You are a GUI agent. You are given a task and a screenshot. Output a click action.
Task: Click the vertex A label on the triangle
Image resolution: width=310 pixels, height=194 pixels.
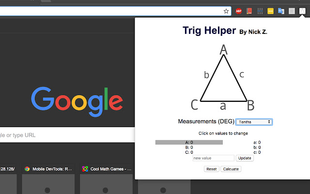(x=224, y=49)
